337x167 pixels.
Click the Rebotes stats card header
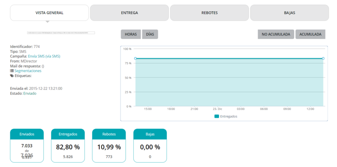[109, 134]
